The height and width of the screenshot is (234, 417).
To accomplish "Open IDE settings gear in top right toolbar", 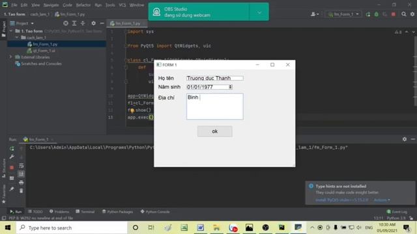I will (412, 14).
